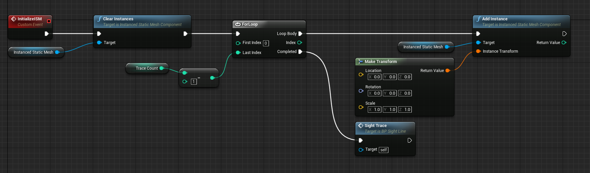
Task: Click the ForLoop Last Index pin
Action: pos(238,53)
